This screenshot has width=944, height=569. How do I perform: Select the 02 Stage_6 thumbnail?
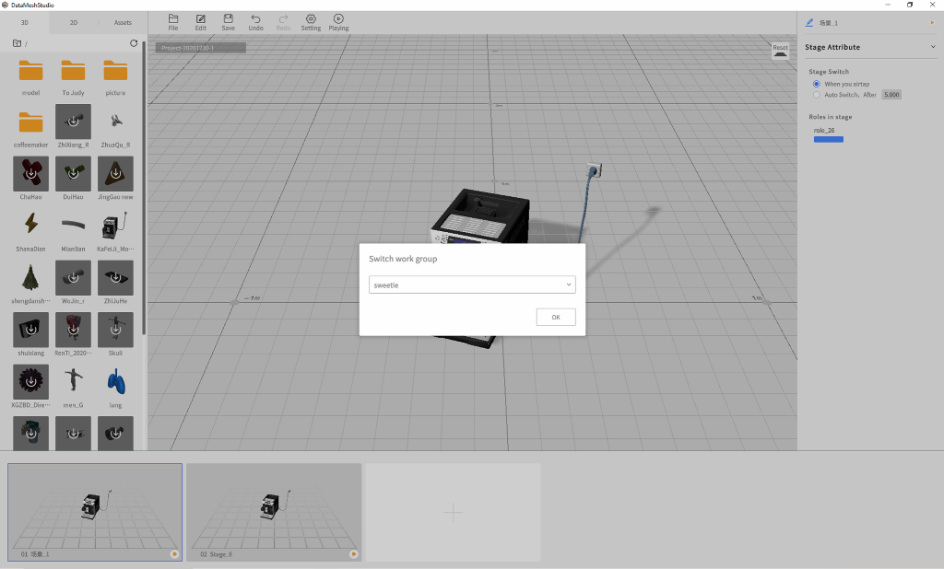[x=274, y=512]
